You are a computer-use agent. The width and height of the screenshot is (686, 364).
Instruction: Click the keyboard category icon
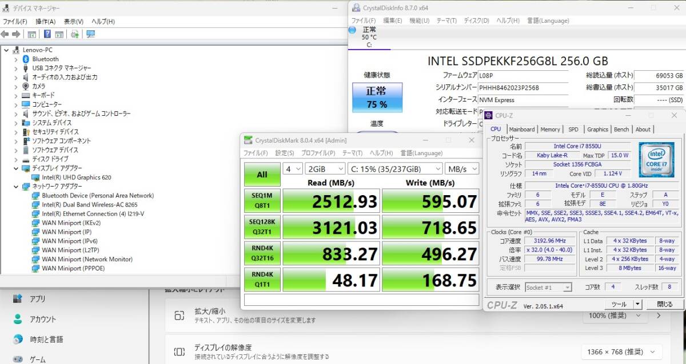pyautogui.click(x=26, y=95)
